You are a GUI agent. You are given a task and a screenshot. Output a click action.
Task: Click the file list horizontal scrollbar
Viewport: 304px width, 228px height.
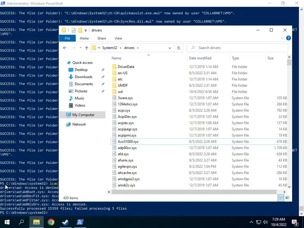(x=194, y=192)
